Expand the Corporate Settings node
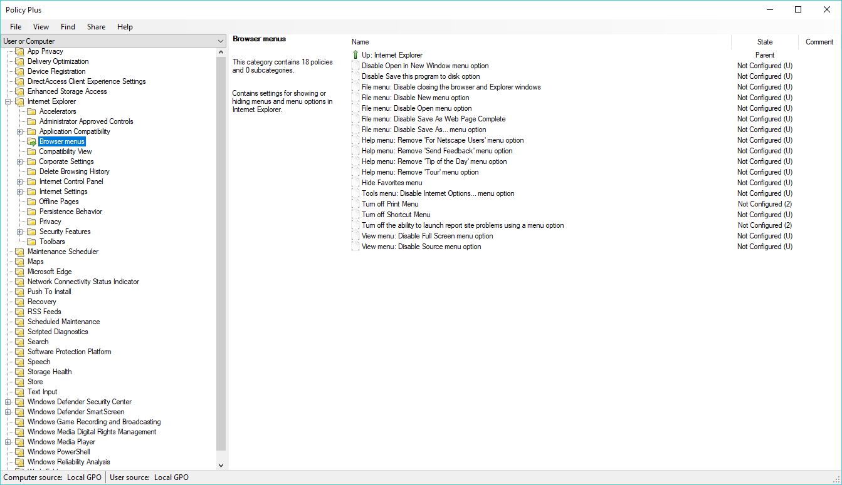This screenshot has width=842, height=485. 20,161
